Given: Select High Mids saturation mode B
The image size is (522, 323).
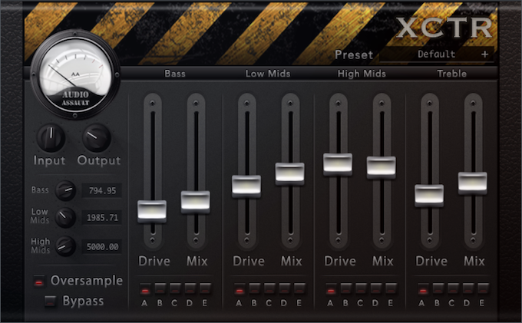Looking at the screenshot, I should (x=346, y=288).
